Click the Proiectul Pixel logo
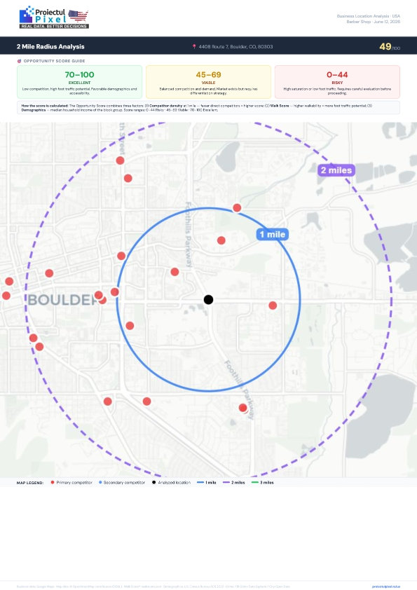This screenshot has height=590, width=417. tap(54, 18)
